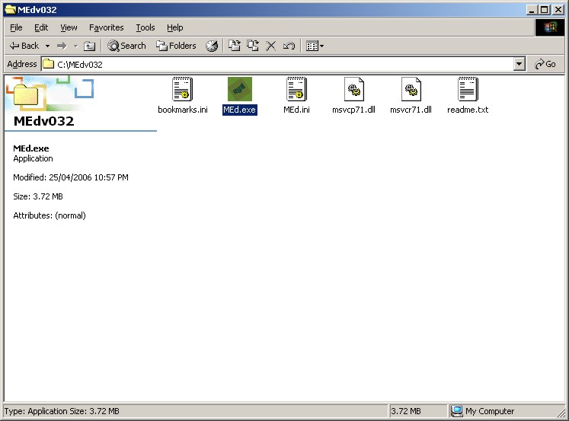Open the Tools menu
Viewport: 569px width, 421px height.
(x=145, y=27)
